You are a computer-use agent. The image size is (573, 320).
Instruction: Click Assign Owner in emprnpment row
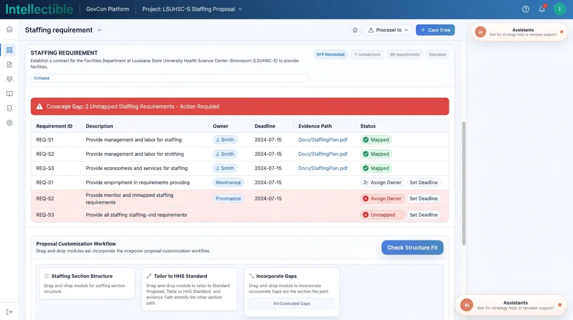[382, 183]
